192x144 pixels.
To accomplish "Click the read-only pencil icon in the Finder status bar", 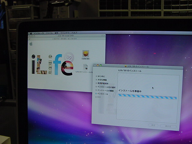I will pyautogui.click(x=29, y=39).
